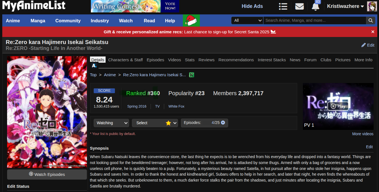Switch to the Details tab
Viewport: 379px width, 192px height.
pyautogui.click(x=98, y=60)
